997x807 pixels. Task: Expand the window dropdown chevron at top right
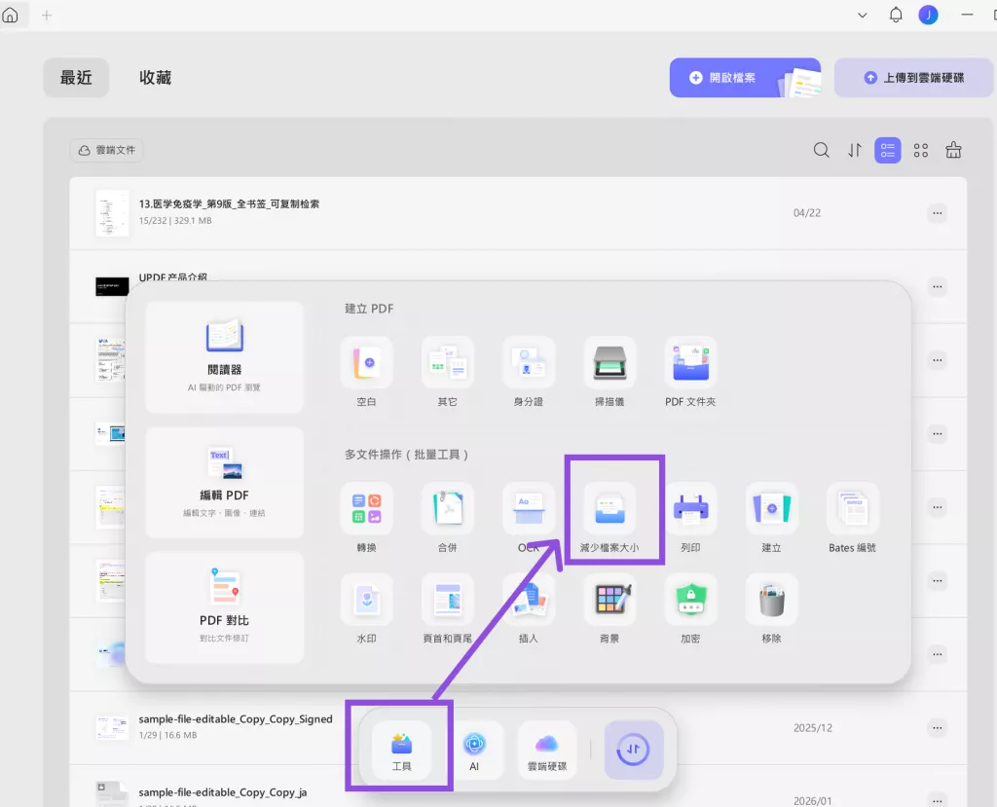(x=861, y=16)
